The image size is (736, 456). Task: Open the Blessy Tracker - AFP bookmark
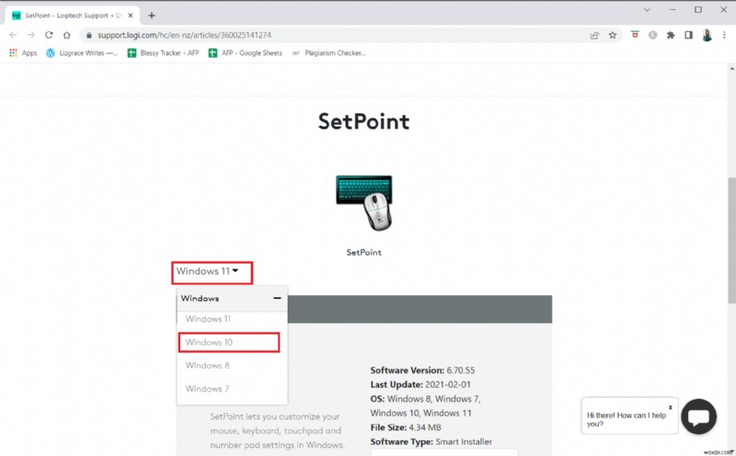coord(167,53)
